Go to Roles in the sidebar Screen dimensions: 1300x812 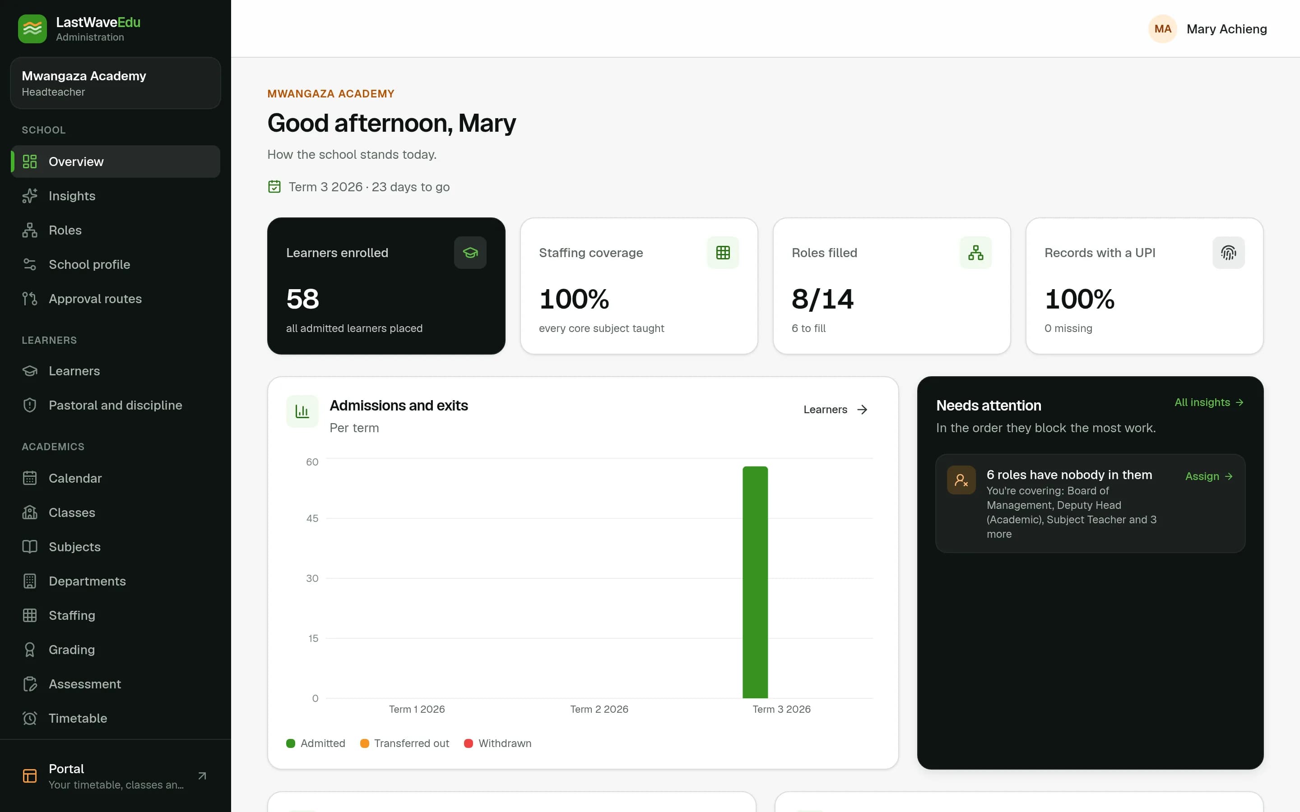click(116, 231)
